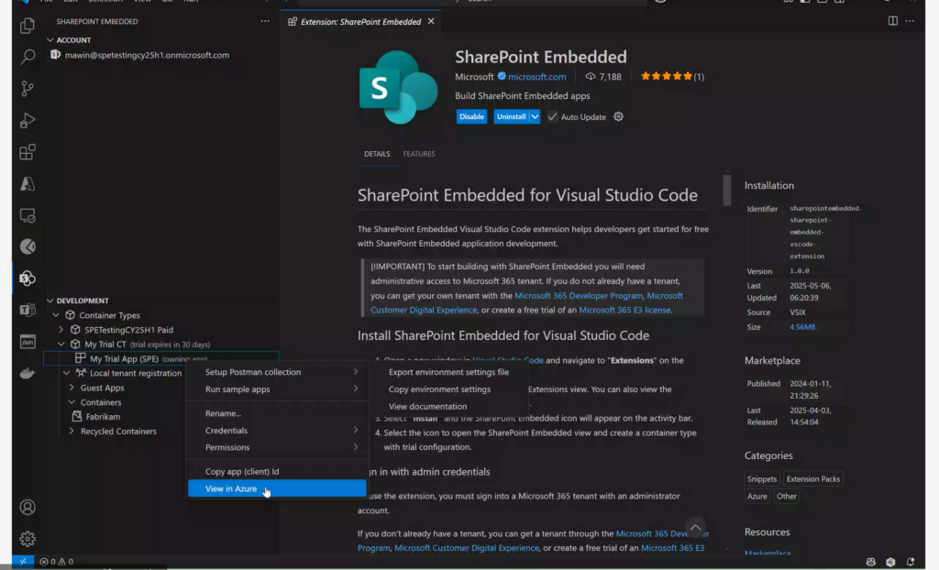
Task: Switch to the FEATURES tab
Action: (419, 154)
